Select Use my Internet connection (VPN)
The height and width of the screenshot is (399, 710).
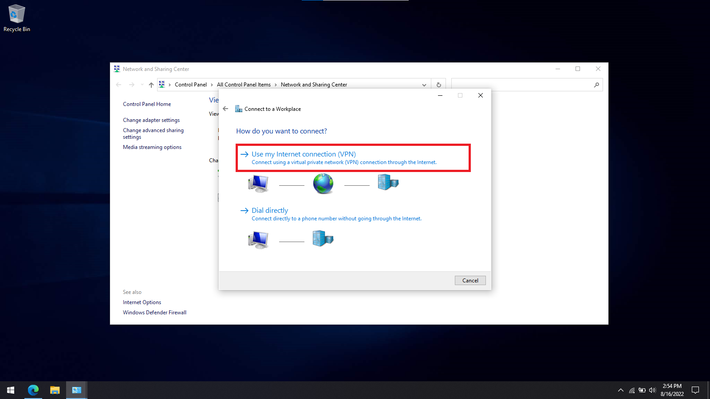click(x=304, y=154)
